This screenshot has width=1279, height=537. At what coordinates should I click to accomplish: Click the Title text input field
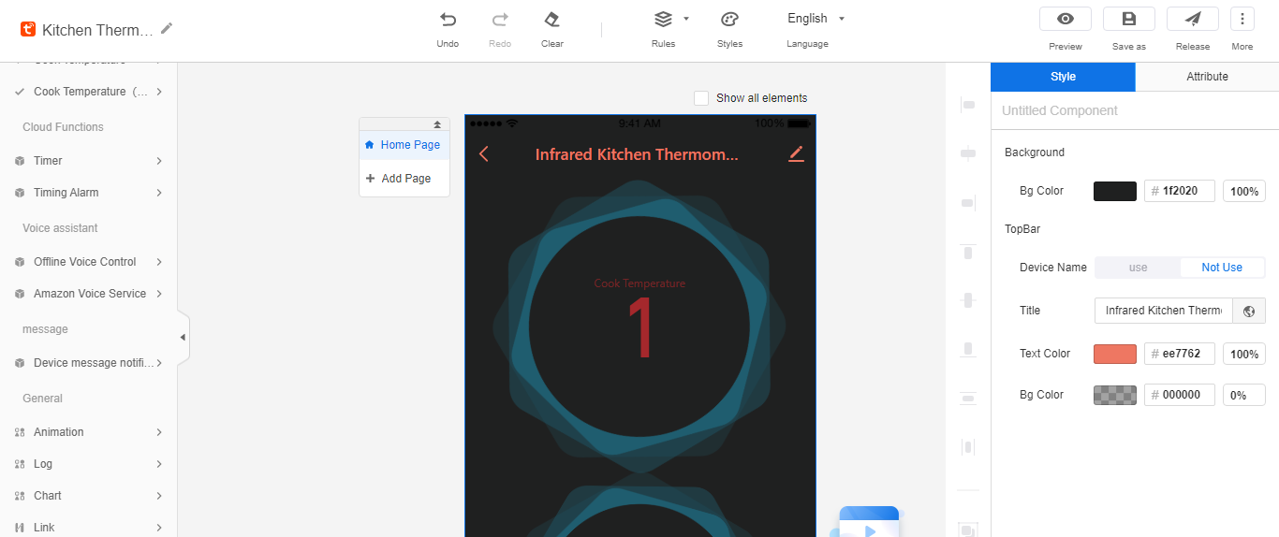pos(1163,311)
